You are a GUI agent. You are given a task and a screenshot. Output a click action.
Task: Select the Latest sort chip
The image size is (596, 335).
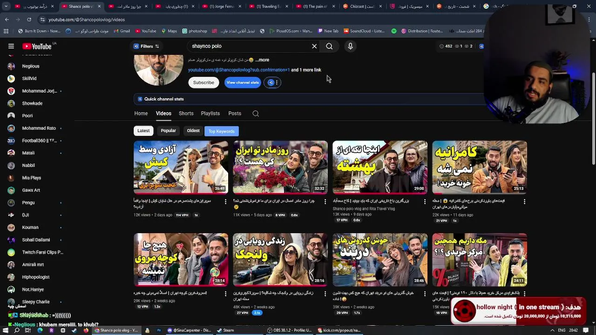coord(143,131)
